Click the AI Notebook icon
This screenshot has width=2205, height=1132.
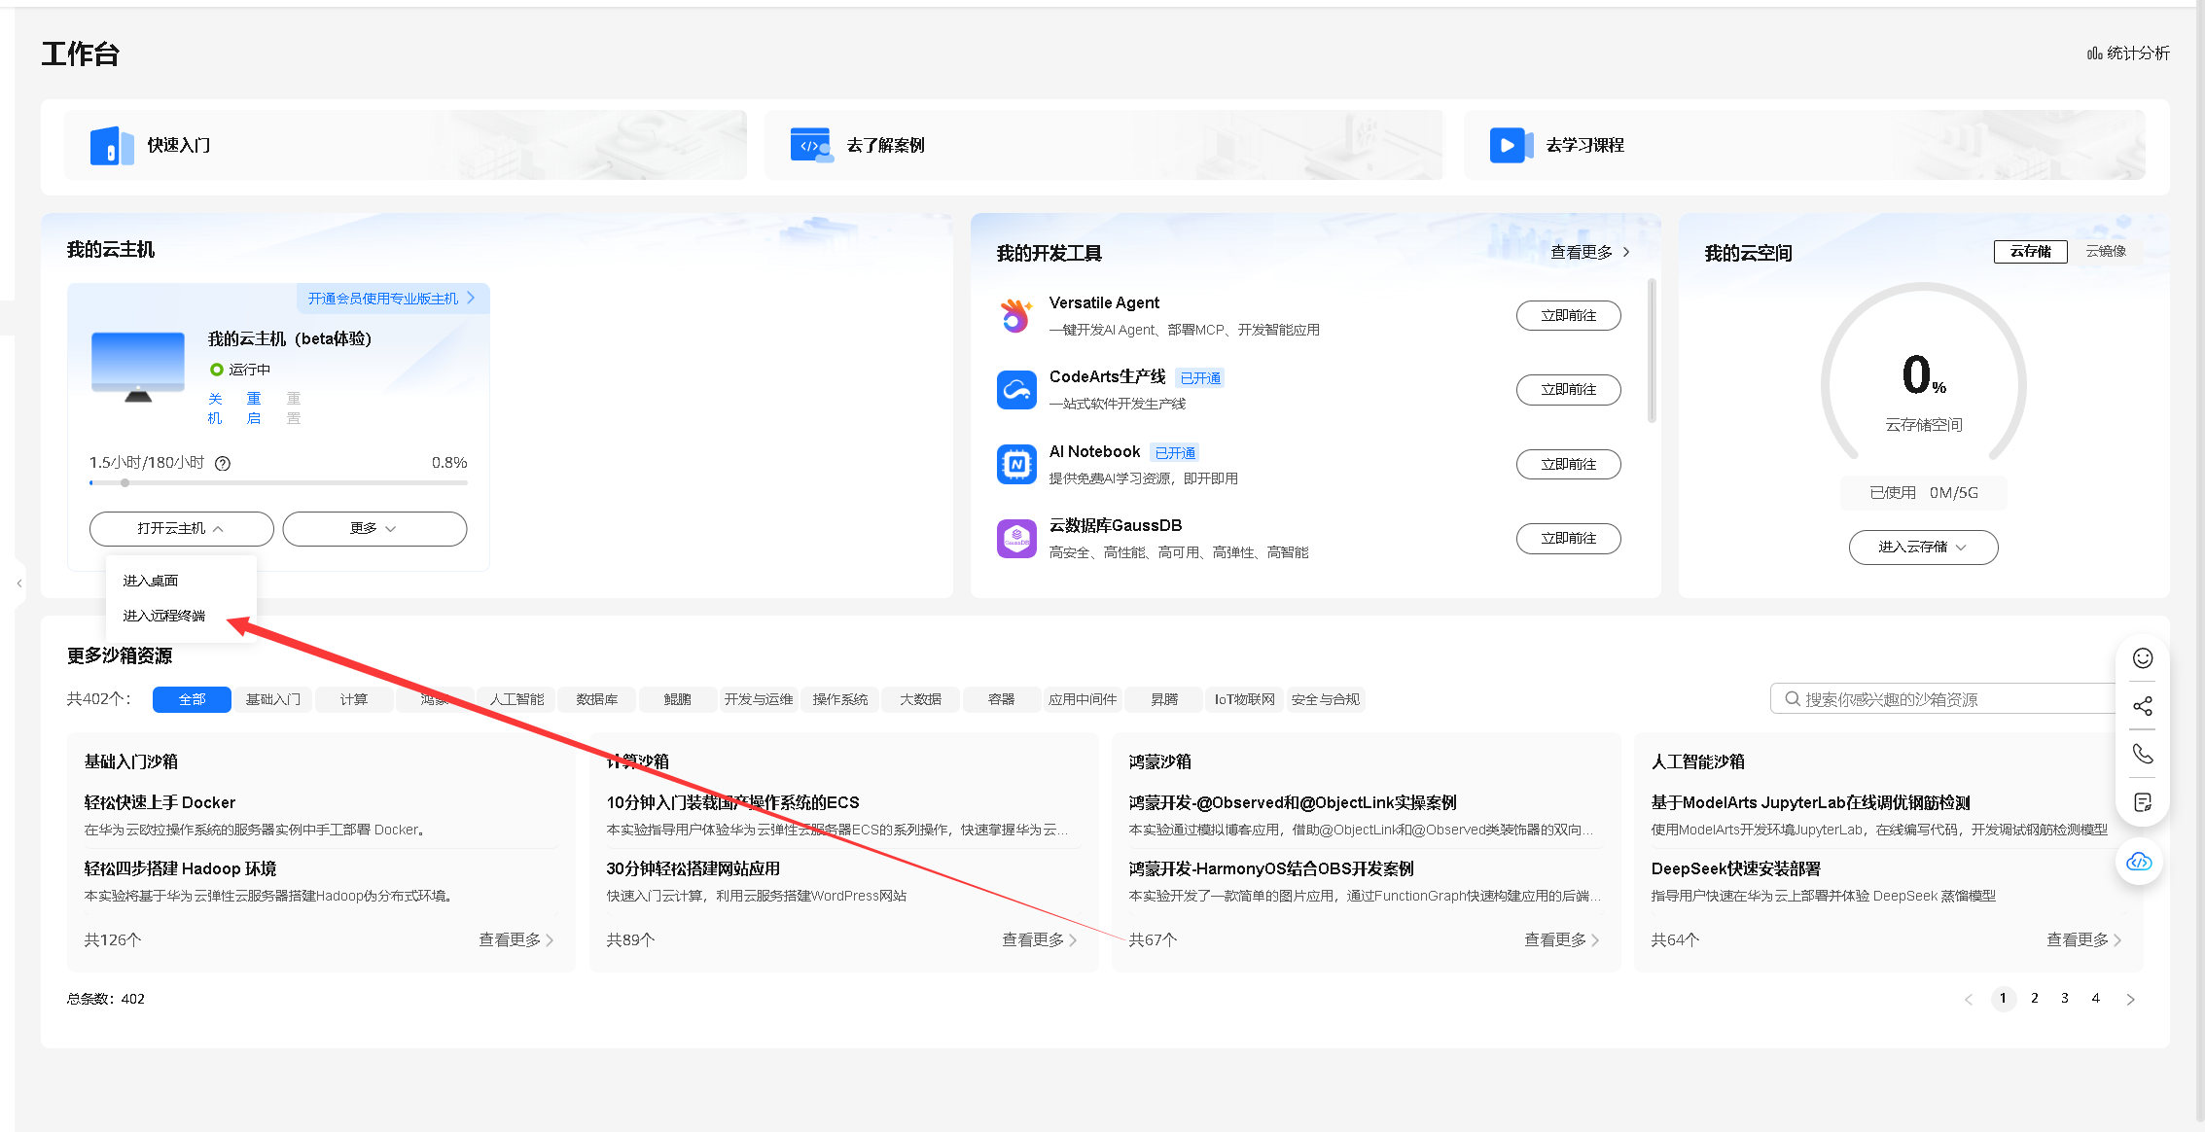1016,464
